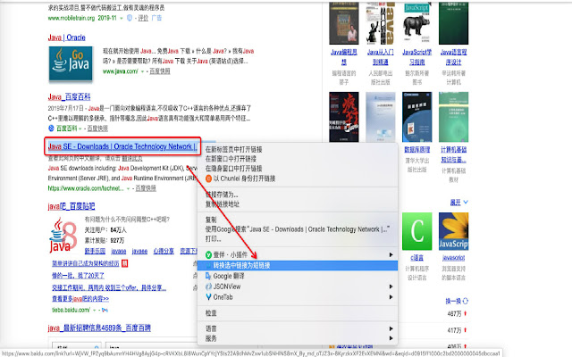Expand the JSONView submenu arrow
This screenshot has height=357, width=572.
tap(391, 286)
